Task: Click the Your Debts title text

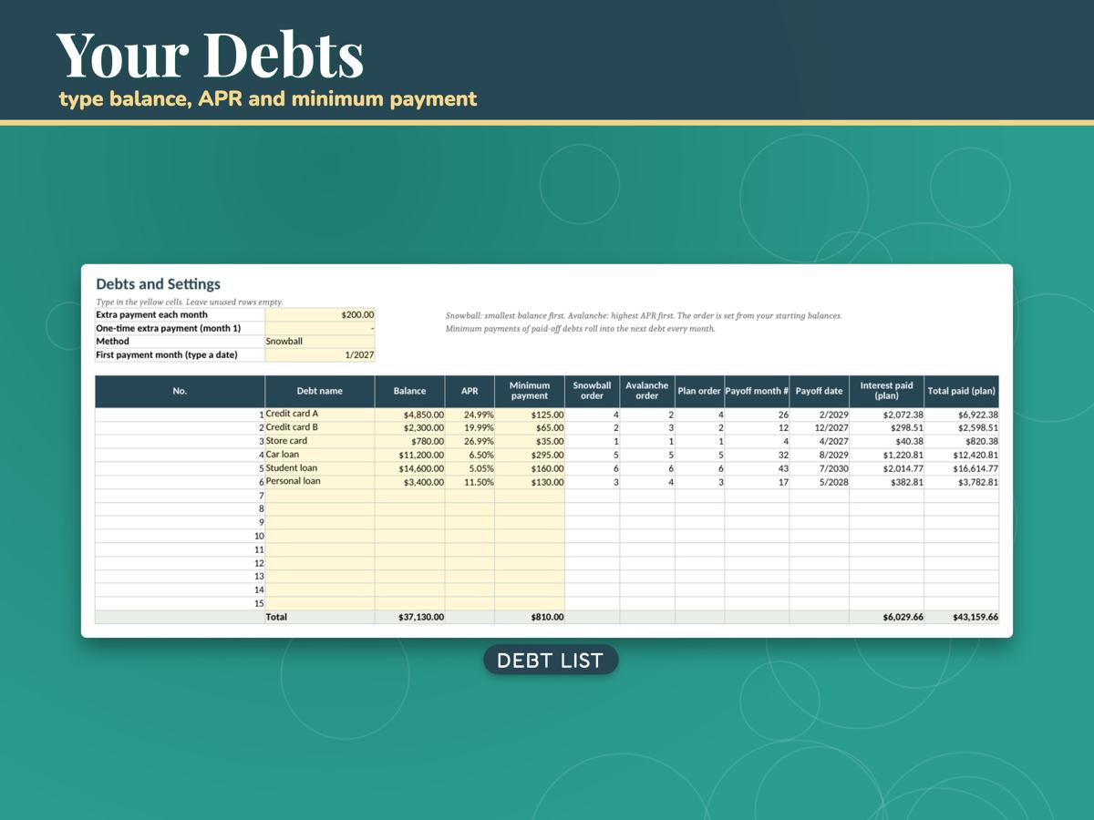Action: [210, 54]
